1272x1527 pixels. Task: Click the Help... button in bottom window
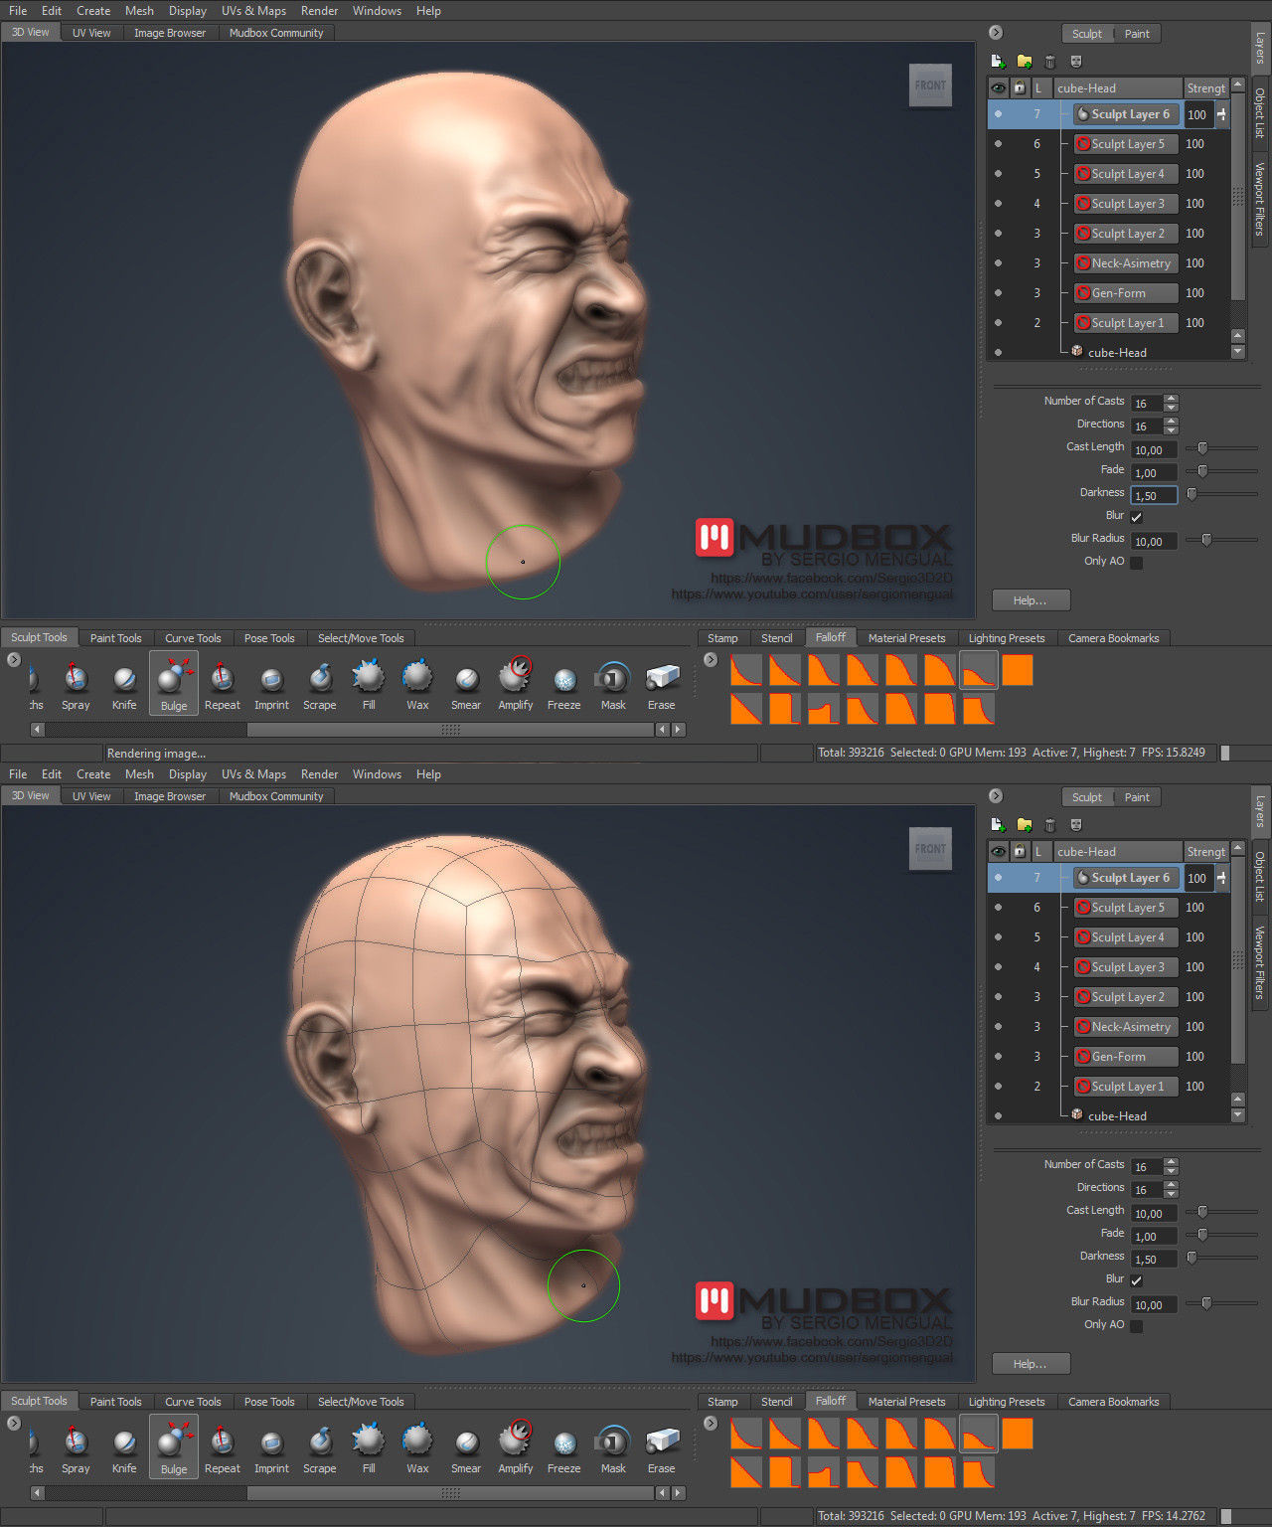pyautogui.click(x=1031, y=1364)
